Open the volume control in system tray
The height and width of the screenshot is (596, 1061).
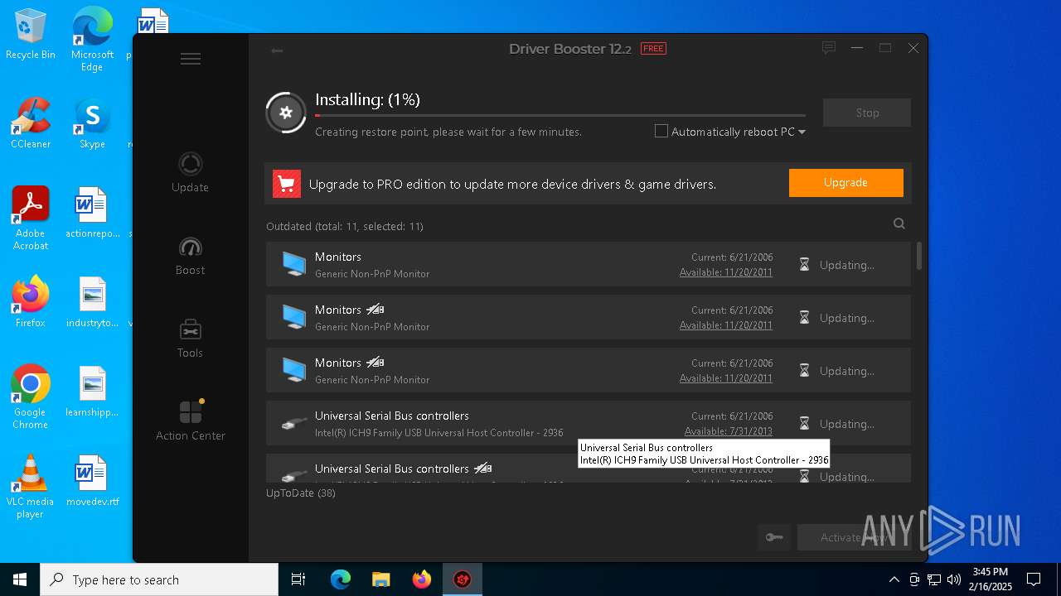pos(954,579)
